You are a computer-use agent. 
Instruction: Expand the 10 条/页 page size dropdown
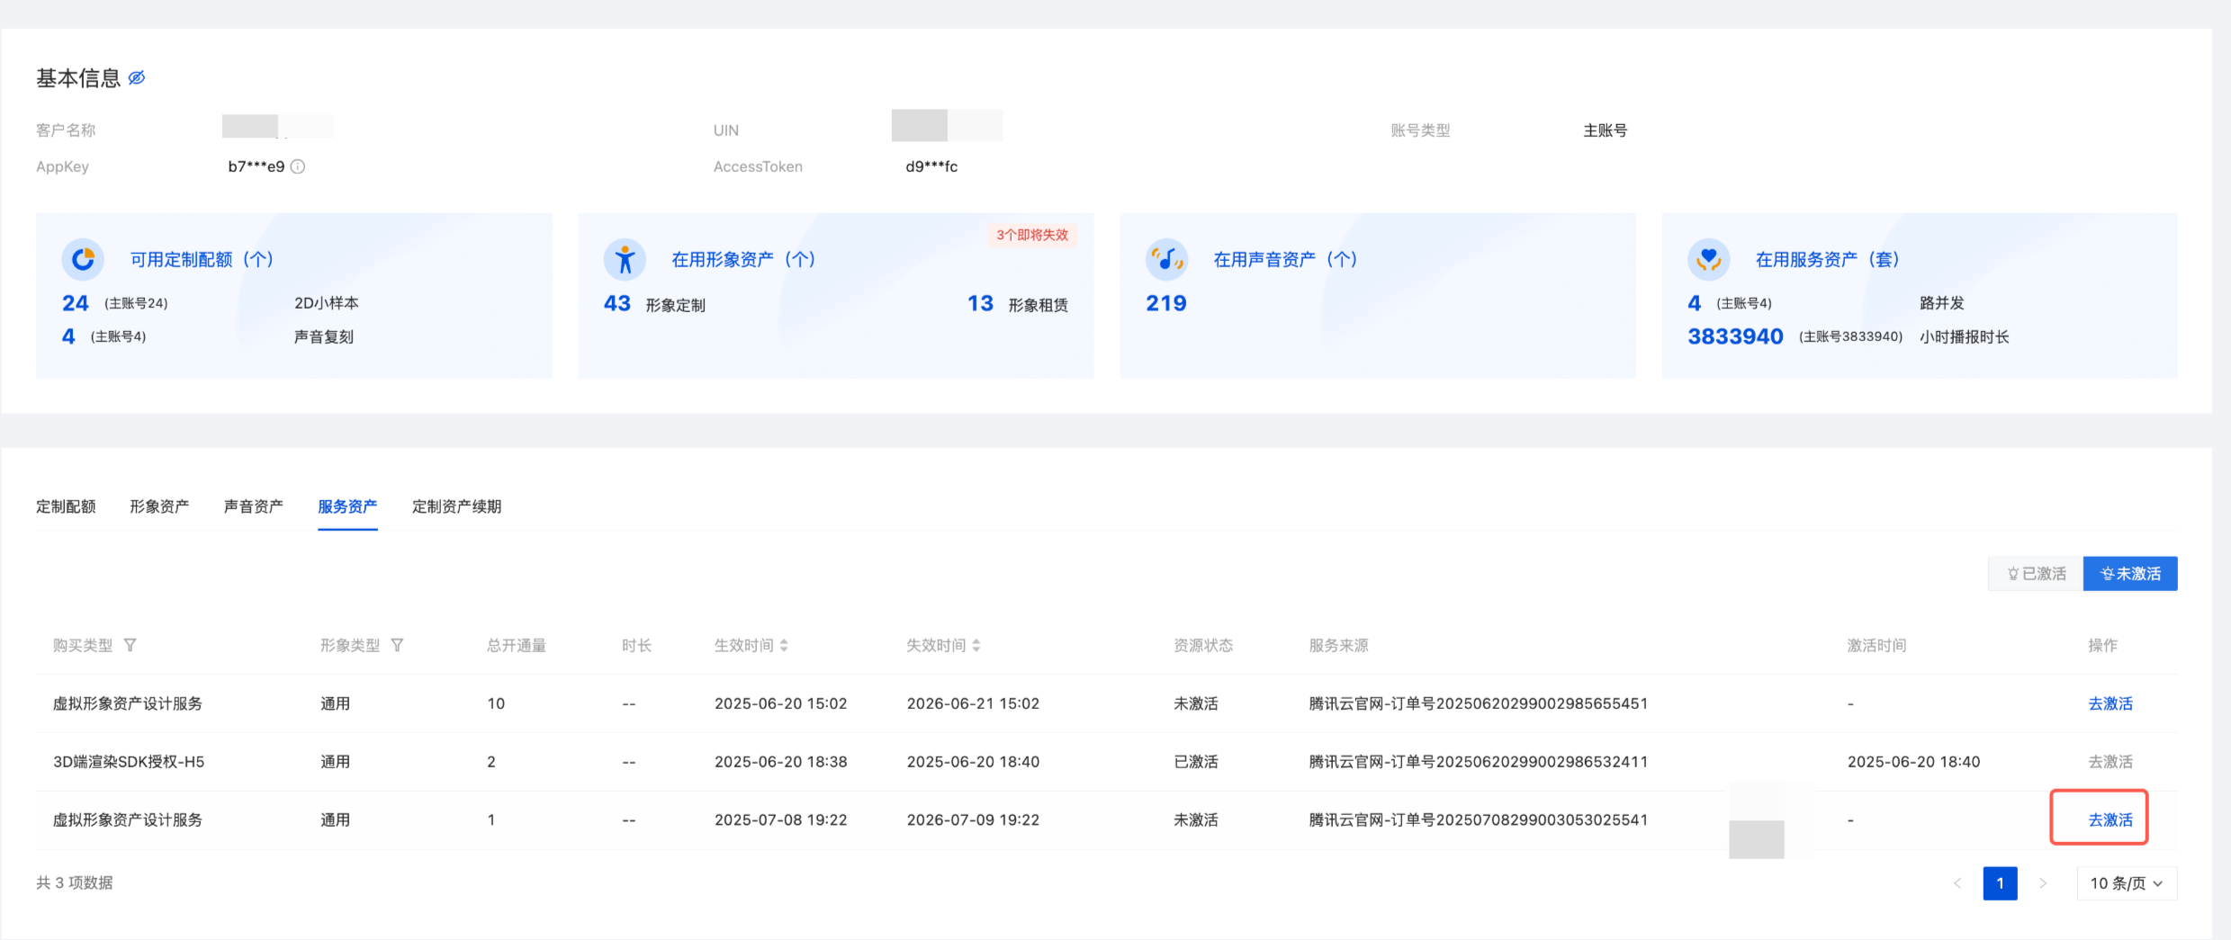pyautogui.click(x=2126, y=883)
